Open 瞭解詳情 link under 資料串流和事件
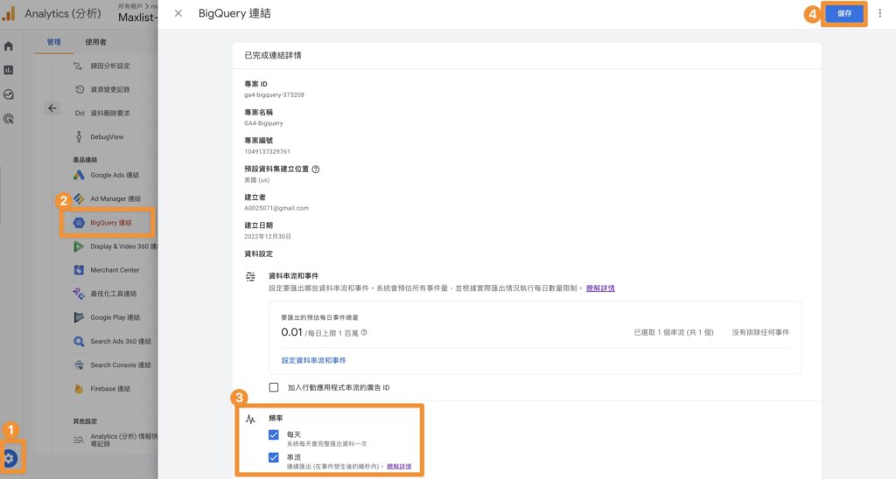The height and width of the screenshot is (479, 896). click(x=600, y=288)
